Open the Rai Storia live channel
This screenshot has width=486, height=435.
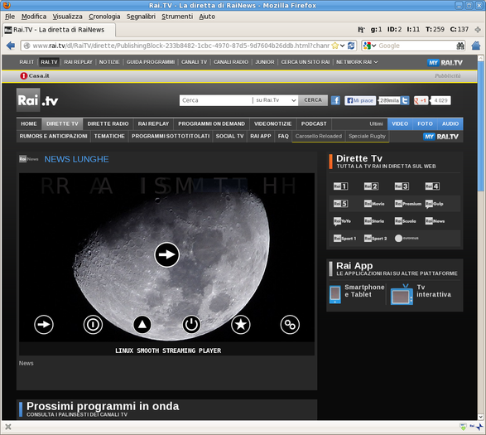[374, 221]
